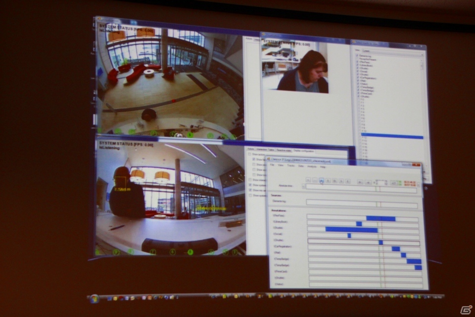Toggle the Social checkbox in the tracks list

358,72
